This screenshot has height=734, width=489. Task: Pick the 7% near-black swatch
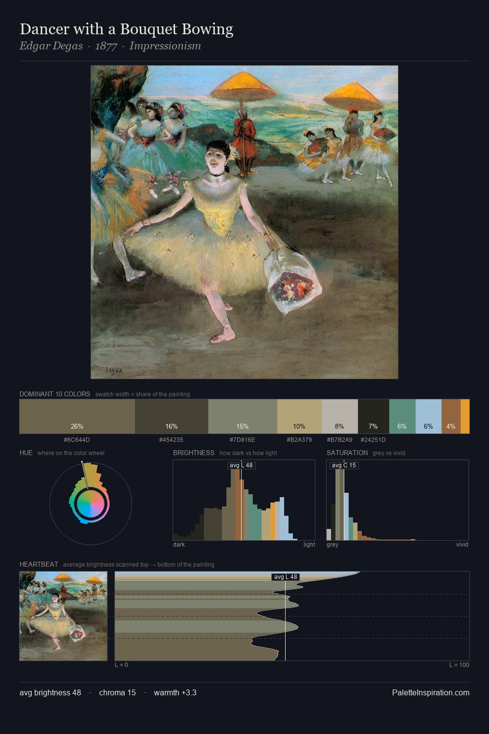[374, 416]
